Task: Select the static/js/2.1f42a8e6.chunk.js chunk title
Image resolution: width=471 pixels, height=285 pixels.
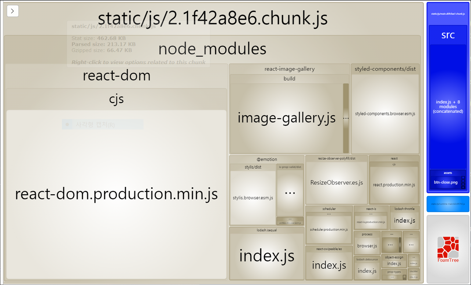Action: pyautogui.click(x=213, y=19)
